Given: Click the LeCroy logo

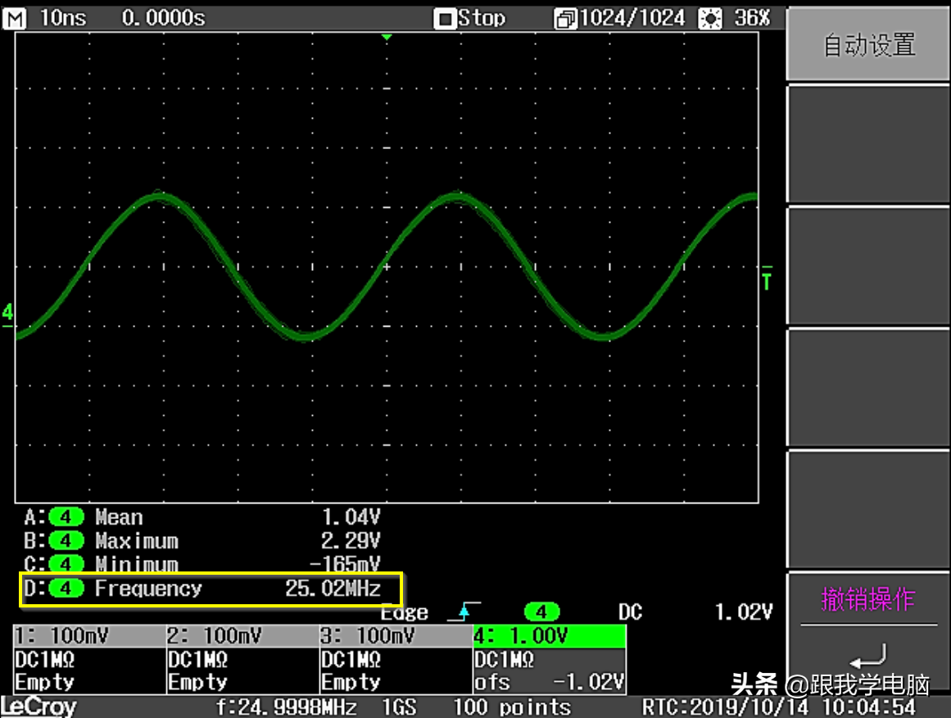Looking at the screenshot, I should 38,707.
